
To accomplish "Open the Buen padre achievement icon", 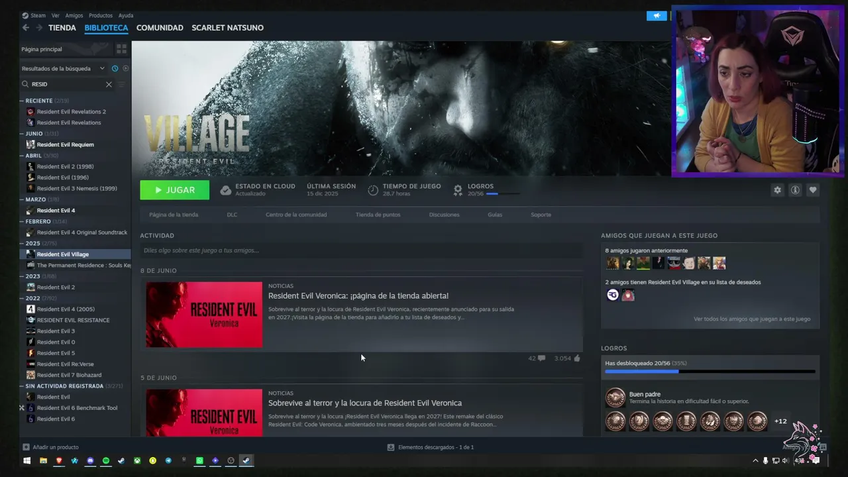I will click(615, 397).
